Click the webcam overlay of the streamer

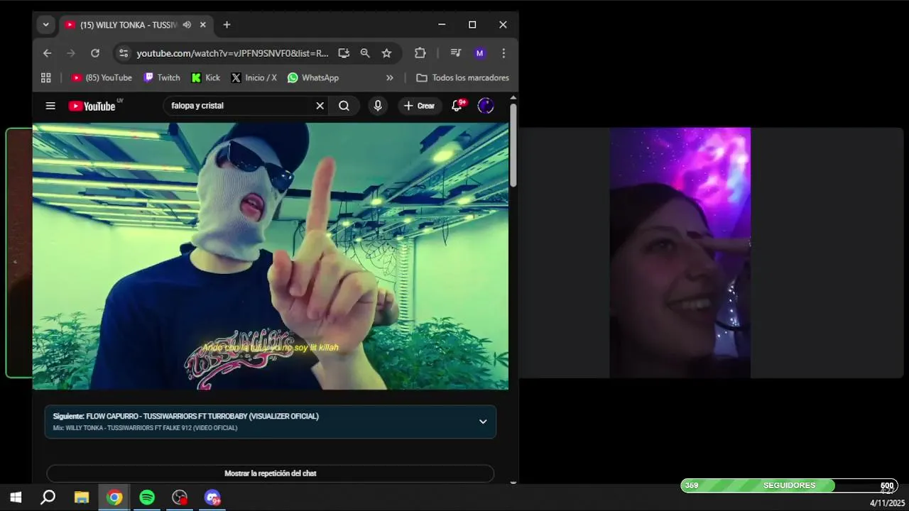click(x=680, y=253)
